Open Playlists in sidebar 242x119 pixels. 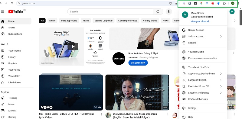point(16,63)
